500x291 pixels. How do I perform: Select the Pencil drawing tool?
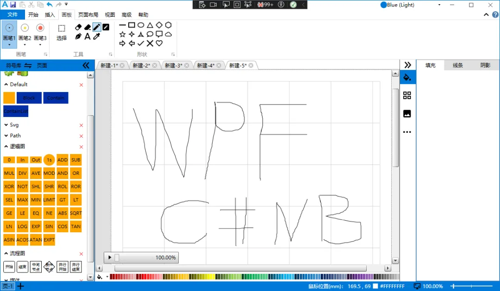coord(97,27)
